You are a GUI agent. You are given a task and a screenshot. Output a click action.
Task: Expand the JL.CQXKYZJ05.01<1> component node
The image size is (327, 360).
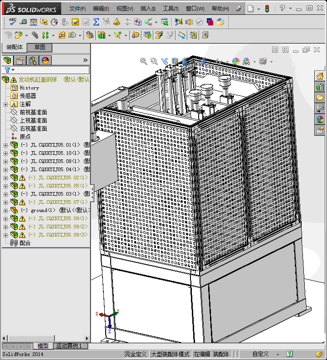(x=5, y=145)
